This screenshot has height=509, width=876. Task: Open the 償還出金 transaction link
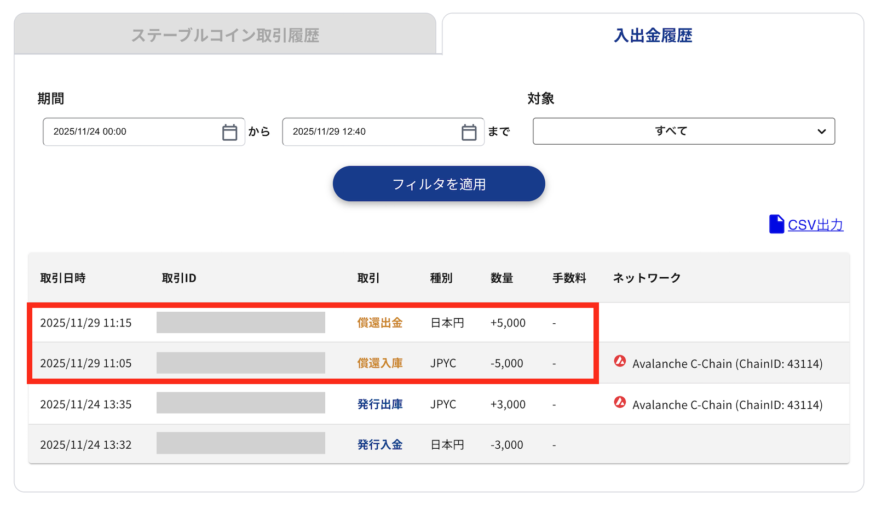point(380,323)
